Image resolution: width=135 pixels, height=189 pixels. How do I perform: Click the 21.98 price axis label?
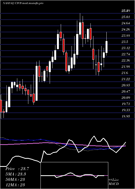click(126, 67)
